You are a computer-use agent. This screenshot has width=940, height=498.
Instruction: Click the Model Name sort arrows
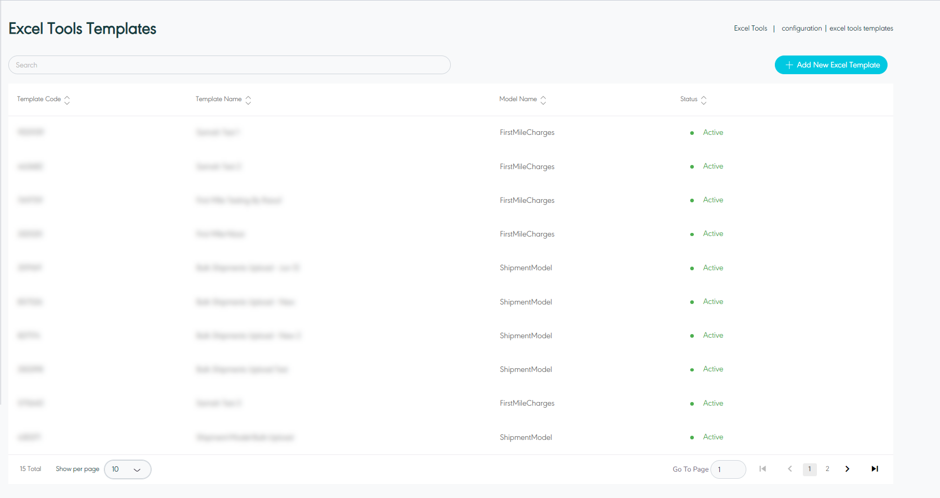pyautogui.click(x=543, y=100)
